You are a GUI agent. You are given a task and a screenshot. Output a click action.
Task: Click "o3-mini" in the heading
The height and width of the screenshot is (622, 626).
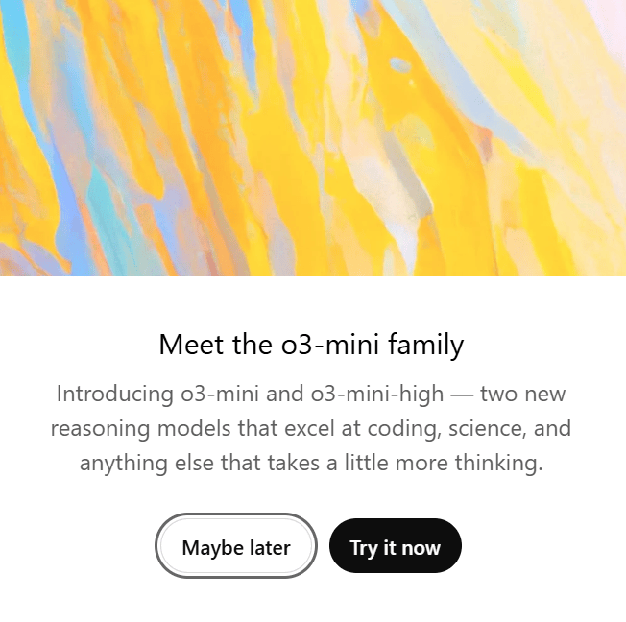click(x=334, y=344)
